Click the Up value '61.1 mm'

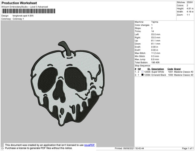(x=156, y=41)
